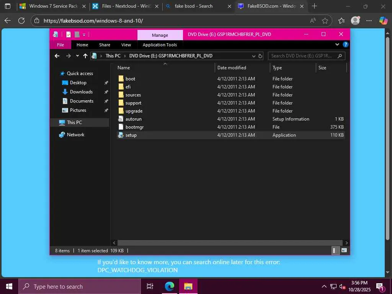Expand the breadcrumb chevron after This PC
Image resolution: width=392 pixels, height=294 pixels.
click(125, 56)
